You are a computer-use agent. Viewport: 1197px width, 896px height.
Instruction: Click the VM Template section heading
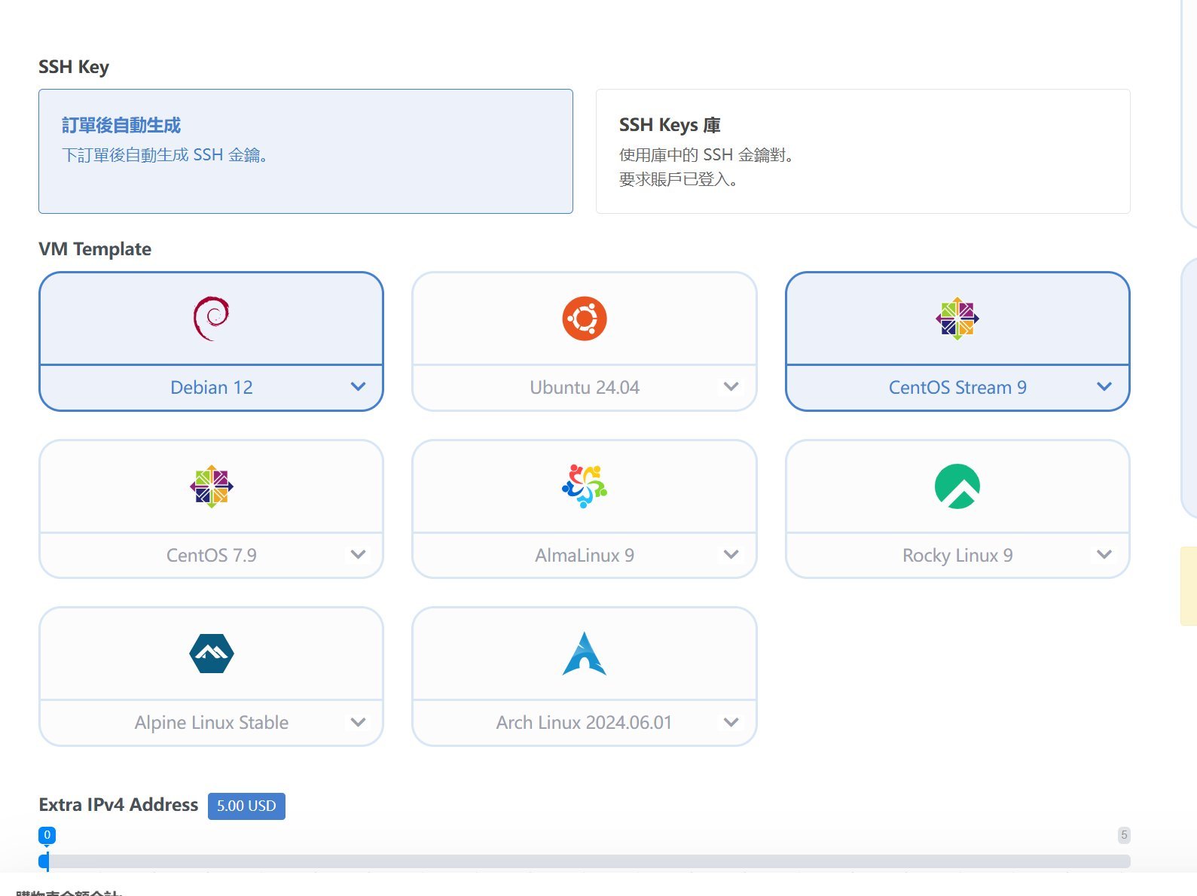[x=95, y=249]
